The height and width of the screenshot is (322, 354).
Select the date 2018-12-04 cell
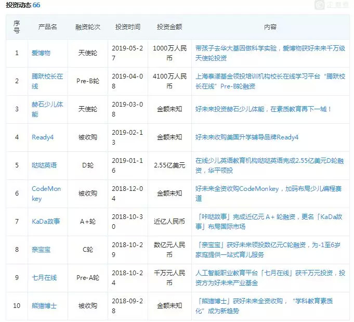[127, 194]
